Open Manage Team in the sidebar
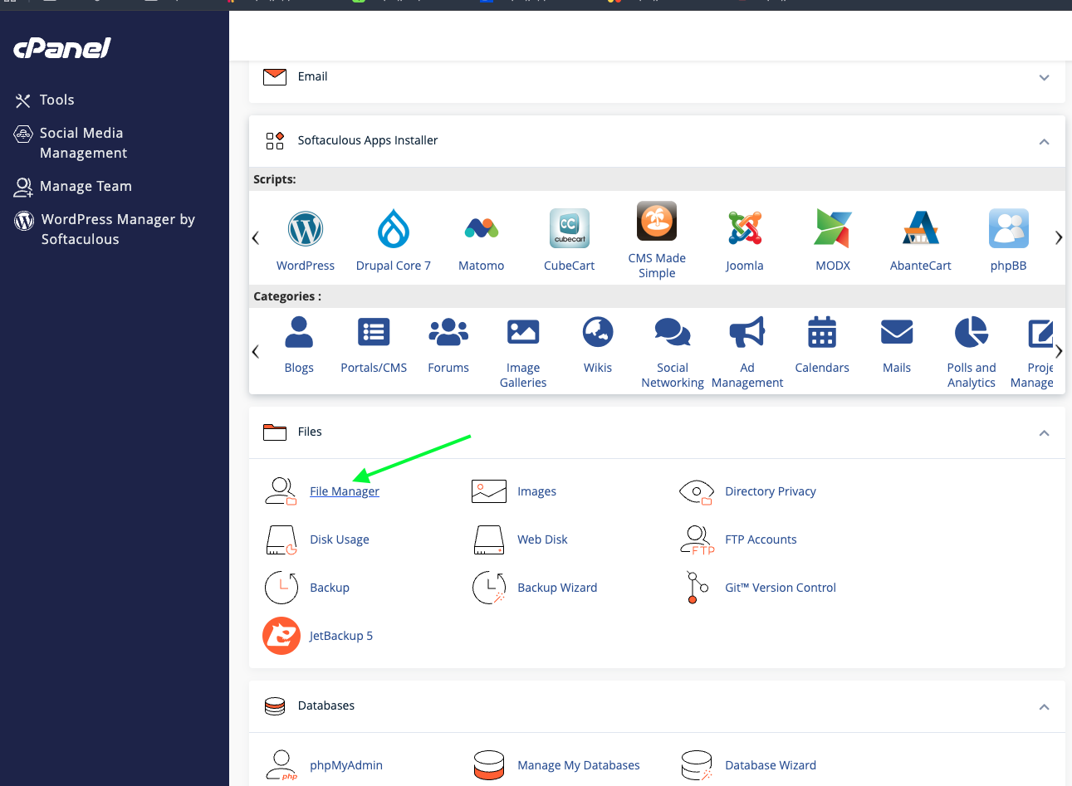This screenshot has height=786, width=1072. tap(86, 187)
